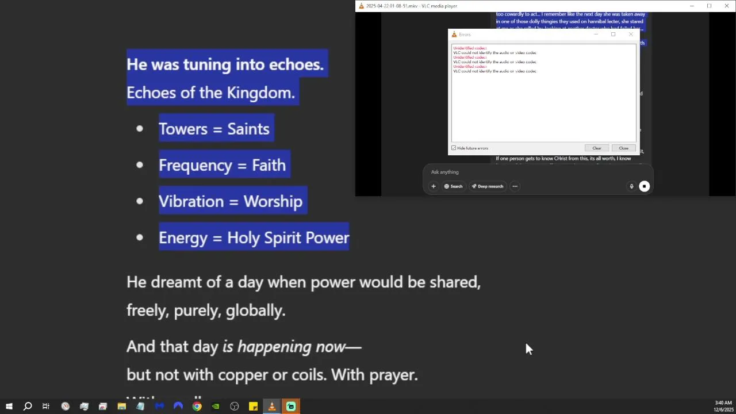736x414 pixels.
Task: Click the microphone dictation icon
Action: (631, 186)
